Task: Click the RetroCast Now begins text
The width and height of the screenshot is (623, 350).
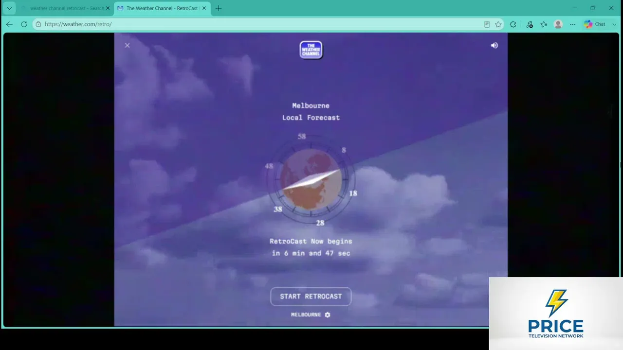Action: click(311, 241)
